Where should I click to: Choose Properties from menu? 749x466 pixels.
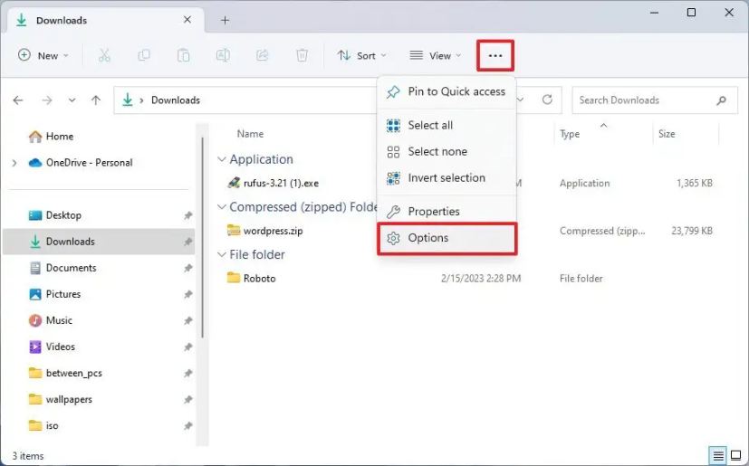tap(447, 212)
